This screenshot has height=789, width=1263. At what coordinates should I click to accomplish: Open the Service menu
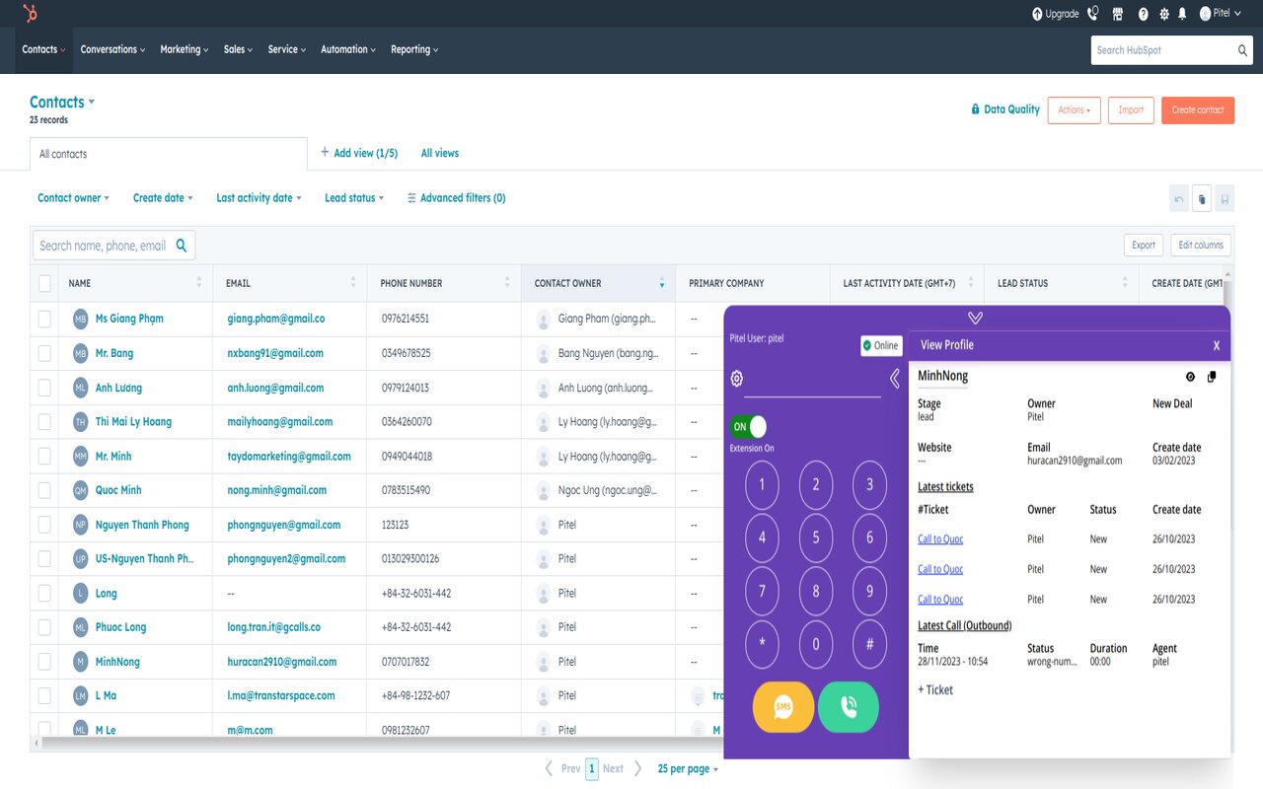click(287, 49)
